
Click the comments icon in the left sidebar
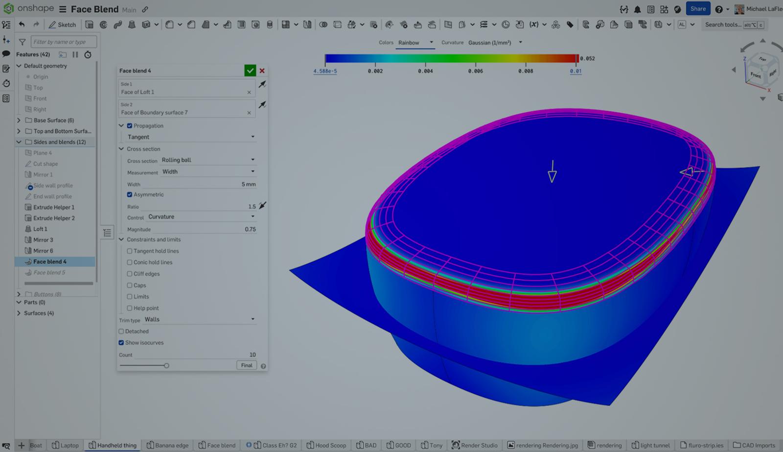tap(6, 53)
